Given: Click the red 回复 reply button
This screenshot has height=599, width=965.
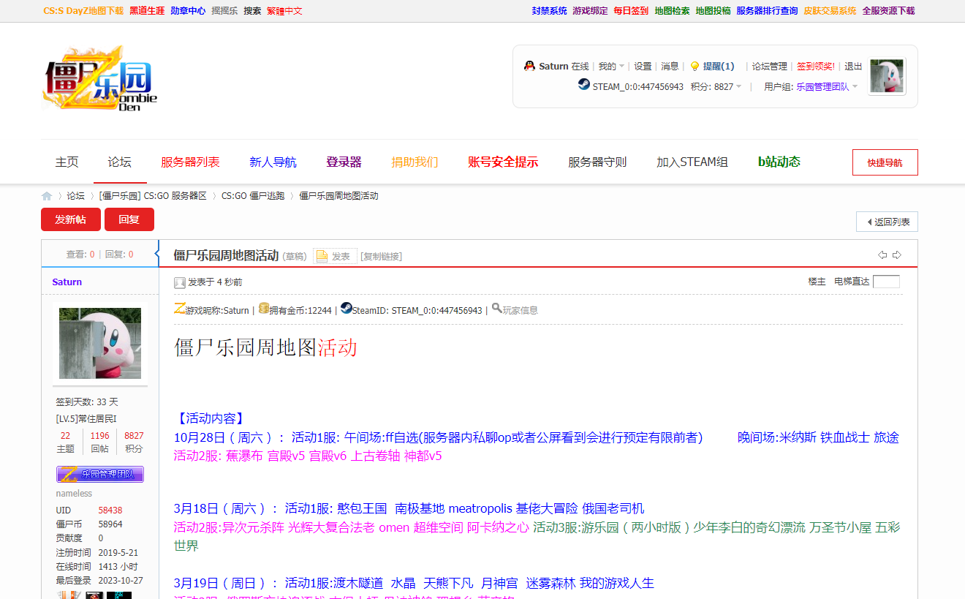Looking at the screenshot, I should (x=129, y=219).
